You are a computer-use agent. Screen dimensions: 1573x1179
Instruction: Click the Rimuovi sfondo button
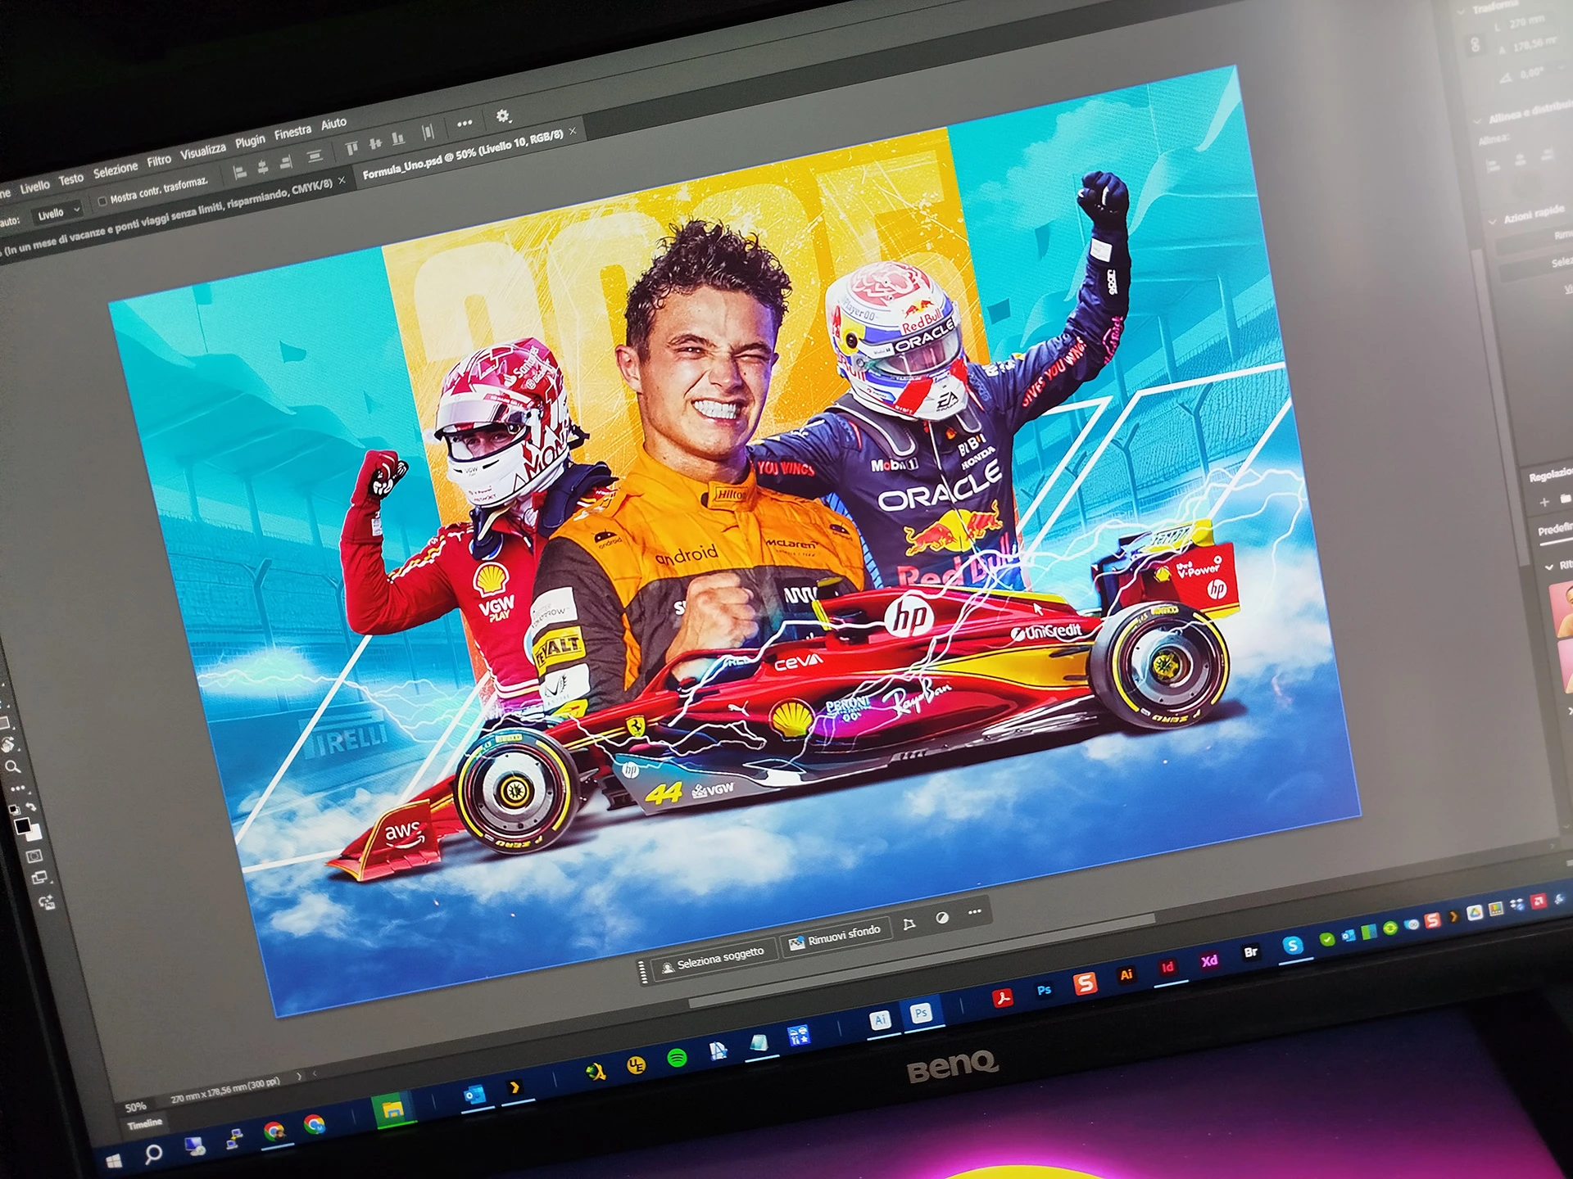[835, 936]
